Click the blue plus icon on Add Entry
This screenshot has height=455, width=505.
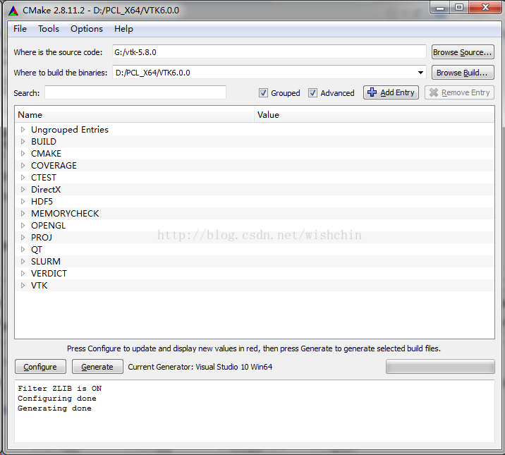point(372,92)
